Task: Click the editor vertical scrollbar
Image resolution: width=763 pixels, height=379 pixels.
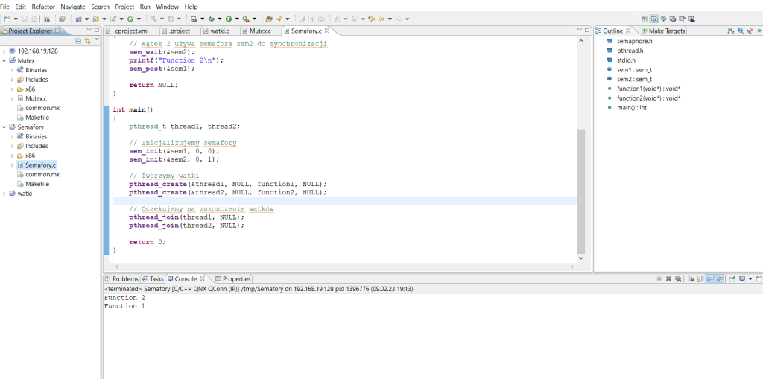Action: [x=581, y=190]
